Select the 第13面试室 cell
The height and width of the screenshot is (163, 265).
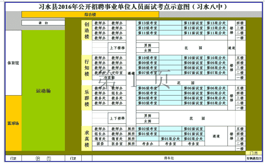coord(193,23)
